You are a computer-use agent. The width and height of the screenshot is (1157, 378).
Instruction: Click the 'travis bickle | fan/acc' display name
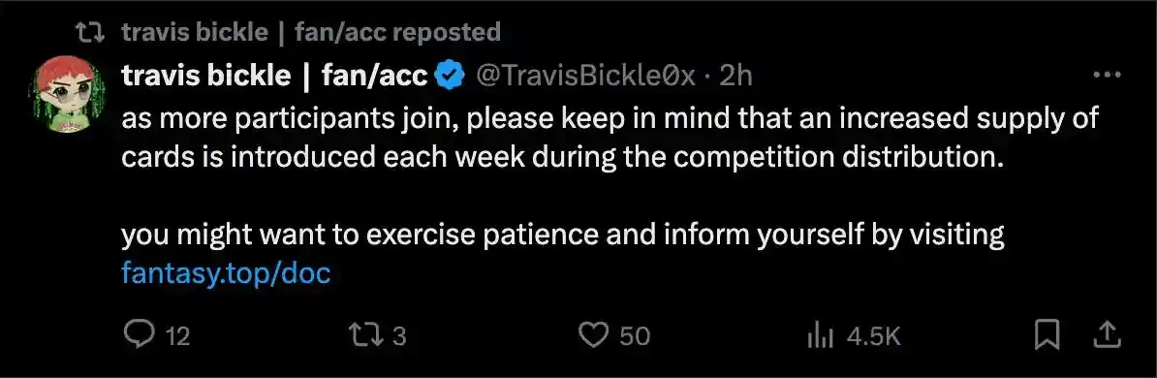point(274,76)
